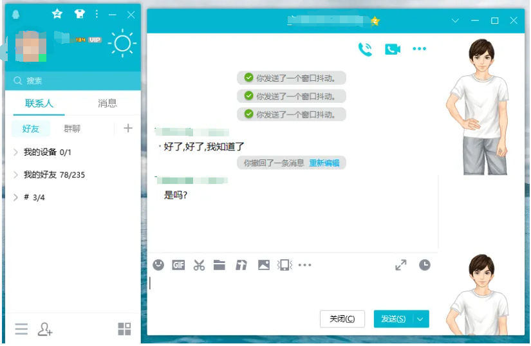Open more toolbar options dots in chat toolbar
The width and height of the screenshot is (531, 346).
click(305, 265)
